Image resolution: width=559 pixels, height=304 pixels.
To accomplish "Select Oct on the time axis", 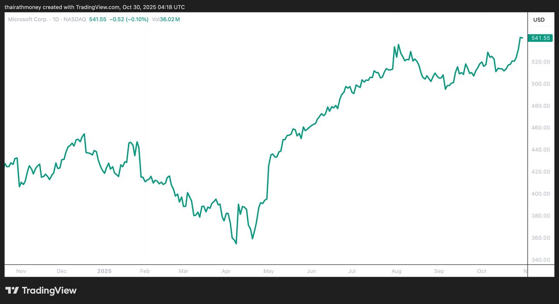I will pyautogui.click(x=481, y=271).
